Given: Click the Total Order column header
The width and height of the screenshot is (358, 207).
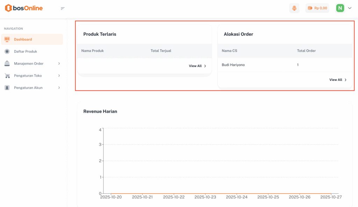Looking at the screenshot, I should (306, 51).
